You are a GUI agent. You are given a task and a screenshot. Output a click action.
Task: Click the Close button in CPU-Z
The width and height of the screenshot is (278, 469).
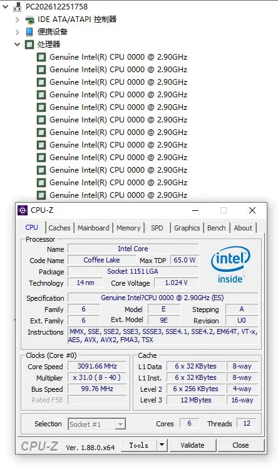pos(240,445)
